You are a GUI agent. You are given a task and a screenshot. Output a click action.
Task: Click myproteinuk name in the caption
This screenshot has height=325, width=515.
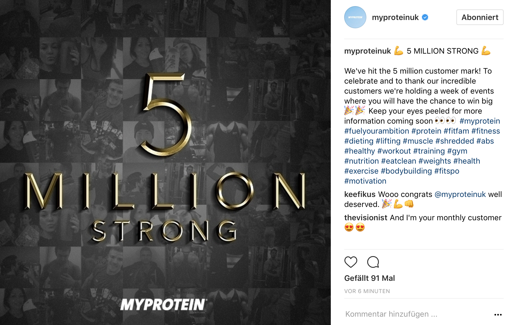tap(367, 51)
